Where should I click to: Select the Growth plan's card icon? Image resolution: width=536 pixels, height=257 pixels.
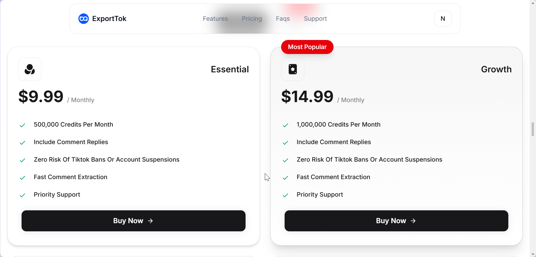click(x=292, y=69)
